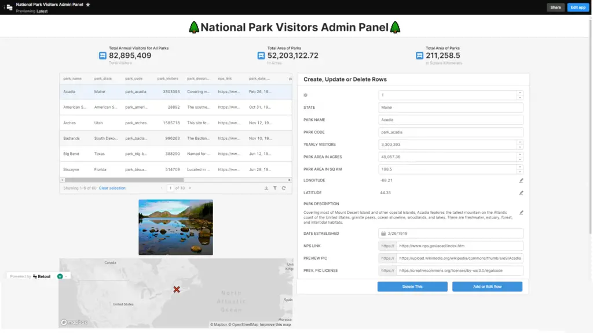Viewport: 593px width, 333px height.
Task: Click the Park Area Sq Km stepper
Action: [x=520, y=169]
